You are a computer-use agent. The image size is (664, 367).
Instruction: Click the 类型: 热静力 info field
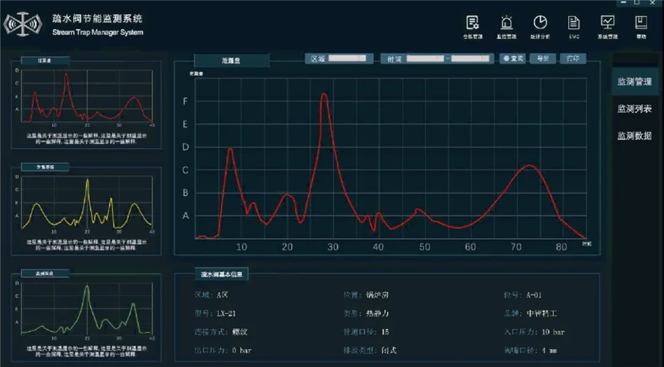[x=366, y=314]
